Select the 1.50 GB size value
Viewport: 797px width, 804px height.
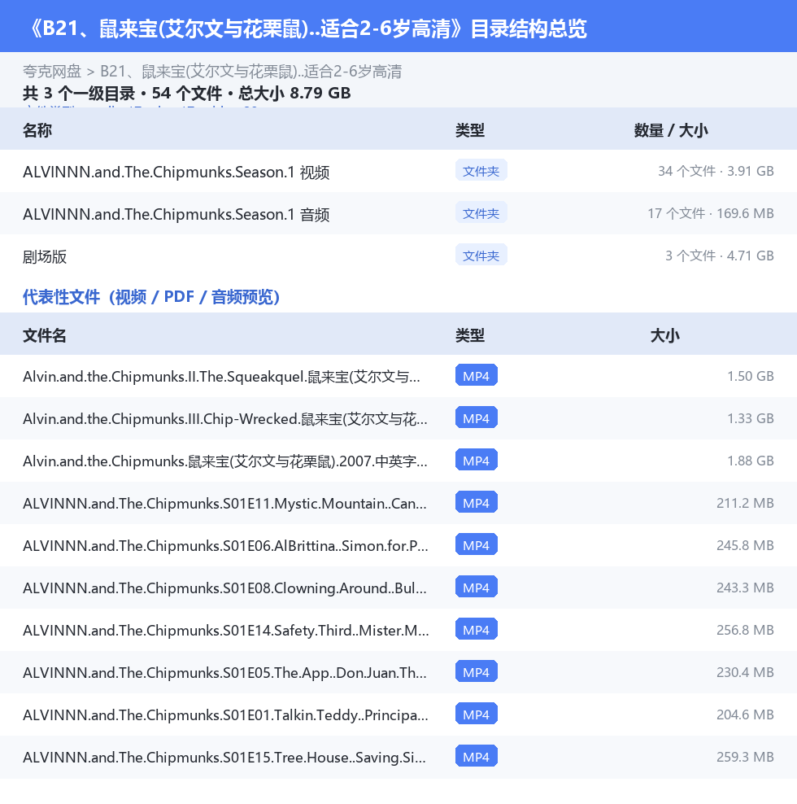pos(751,376)
